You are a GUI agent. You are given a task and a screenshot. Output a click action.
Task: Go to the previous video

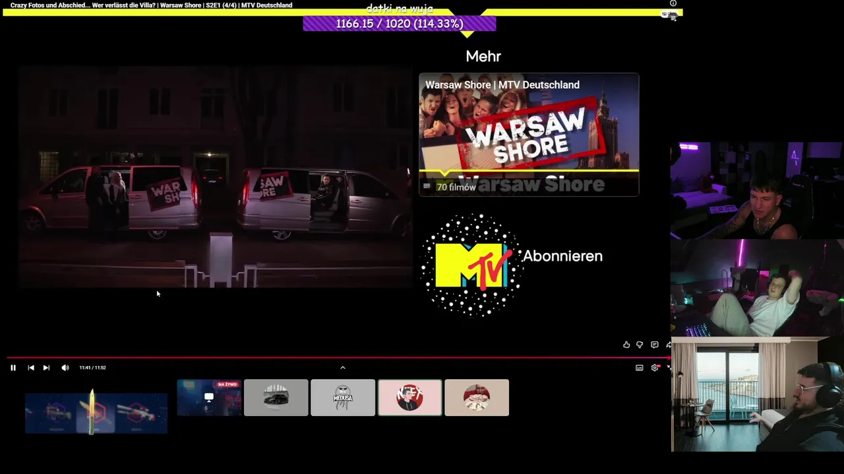(31, 368)
